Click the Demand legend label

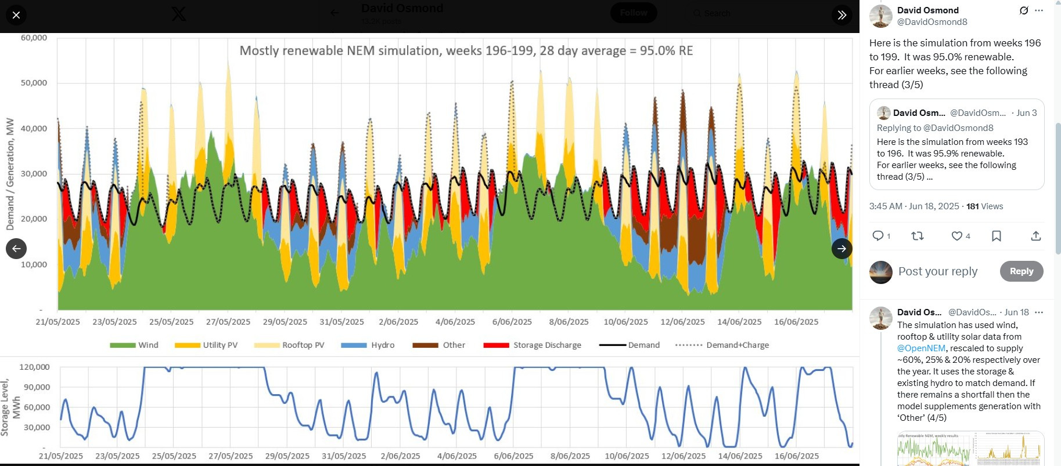tap(644, 345)
